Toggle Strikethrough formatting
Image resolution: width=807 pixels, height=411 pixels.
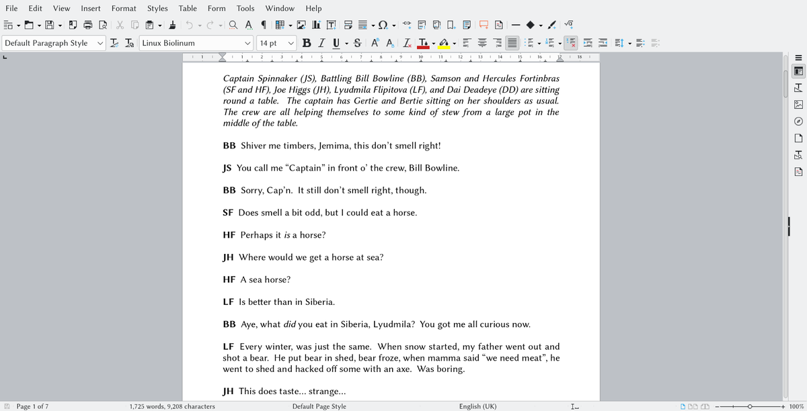point(358,43)
